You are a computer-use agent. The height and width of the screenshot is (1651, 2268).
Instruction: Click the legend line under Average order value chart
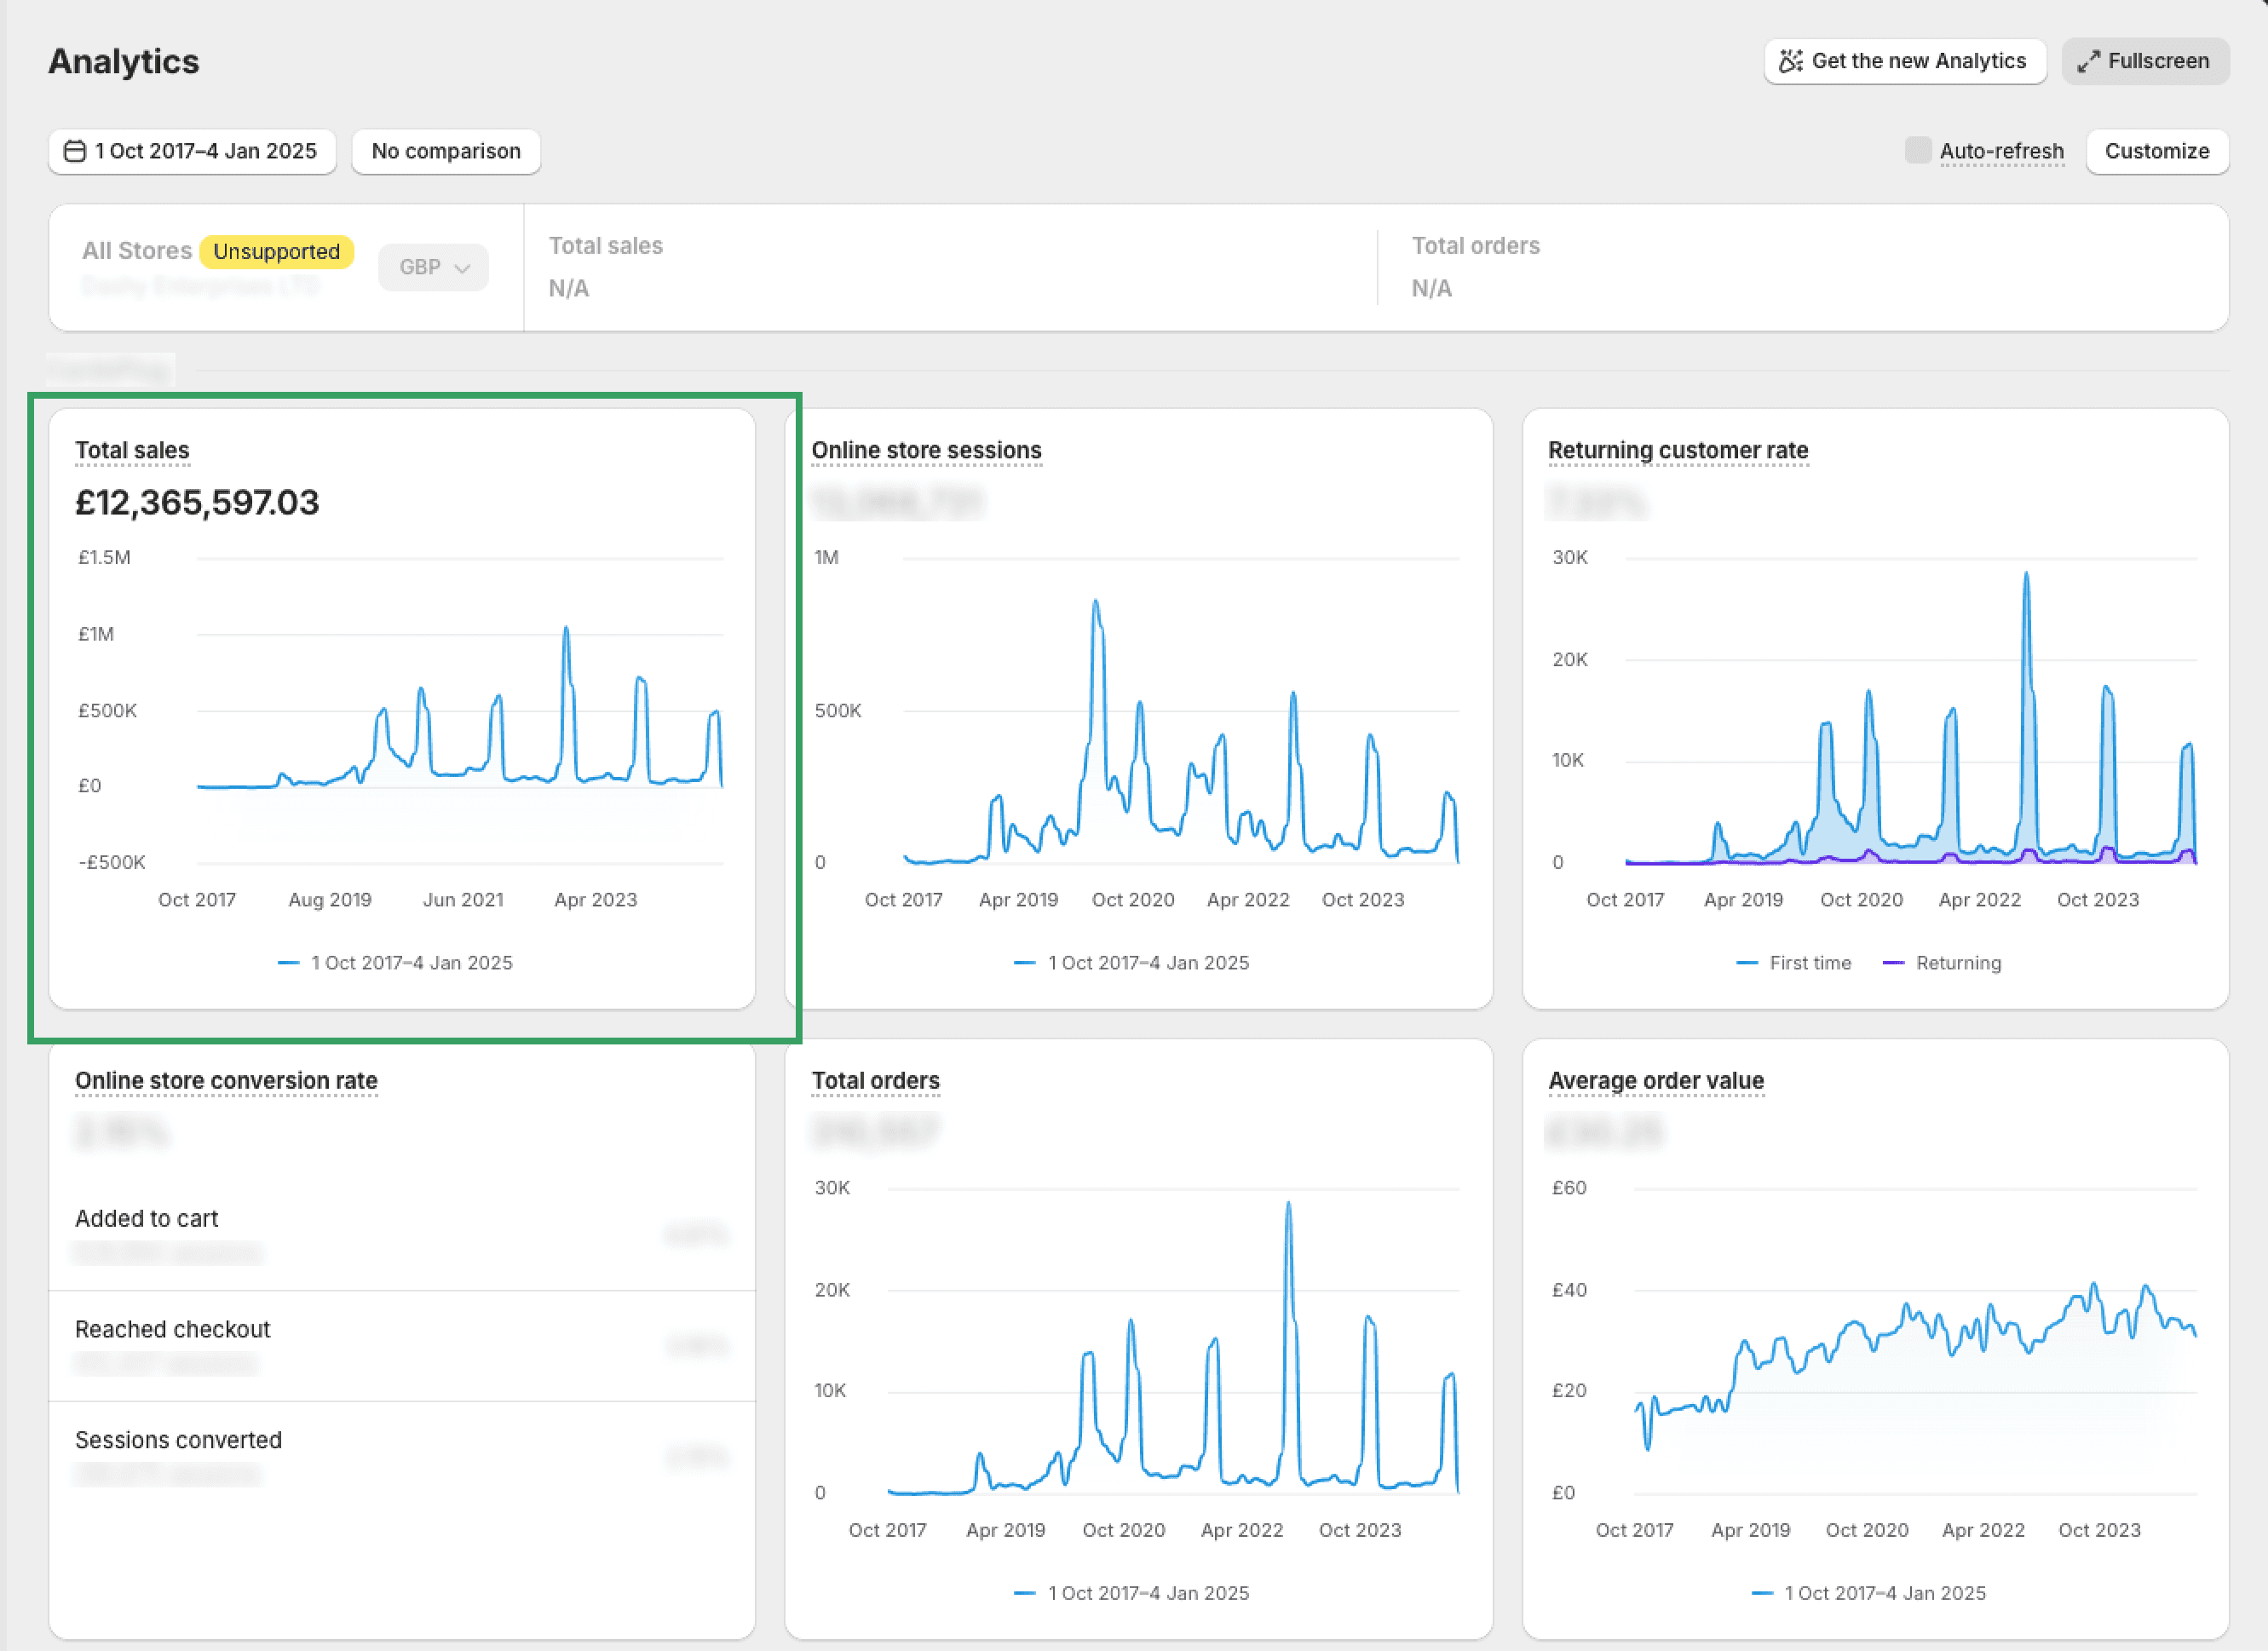(1762, 1593)
